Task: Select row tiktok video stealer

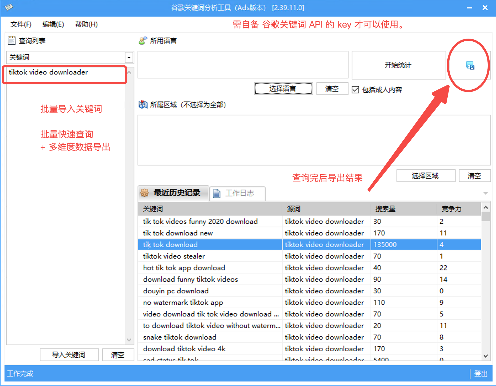Action: [x=309, y=256]
